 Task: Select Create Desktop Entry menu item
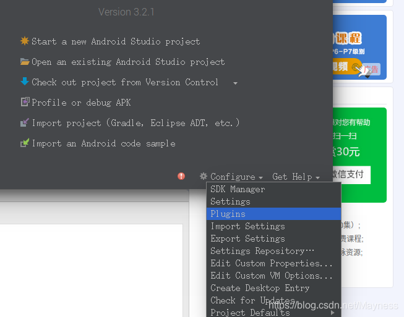coord(273,288)
